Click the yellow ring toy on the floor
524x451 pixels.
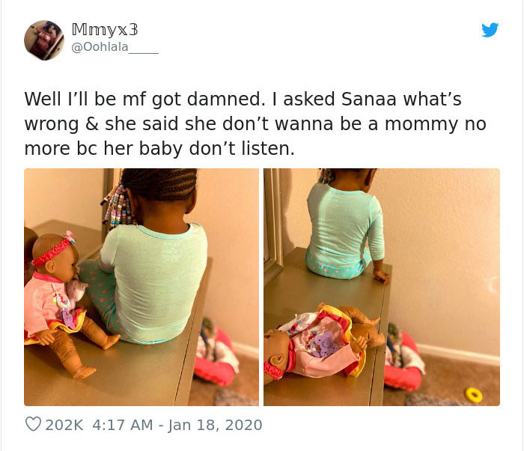click(474, 394)
